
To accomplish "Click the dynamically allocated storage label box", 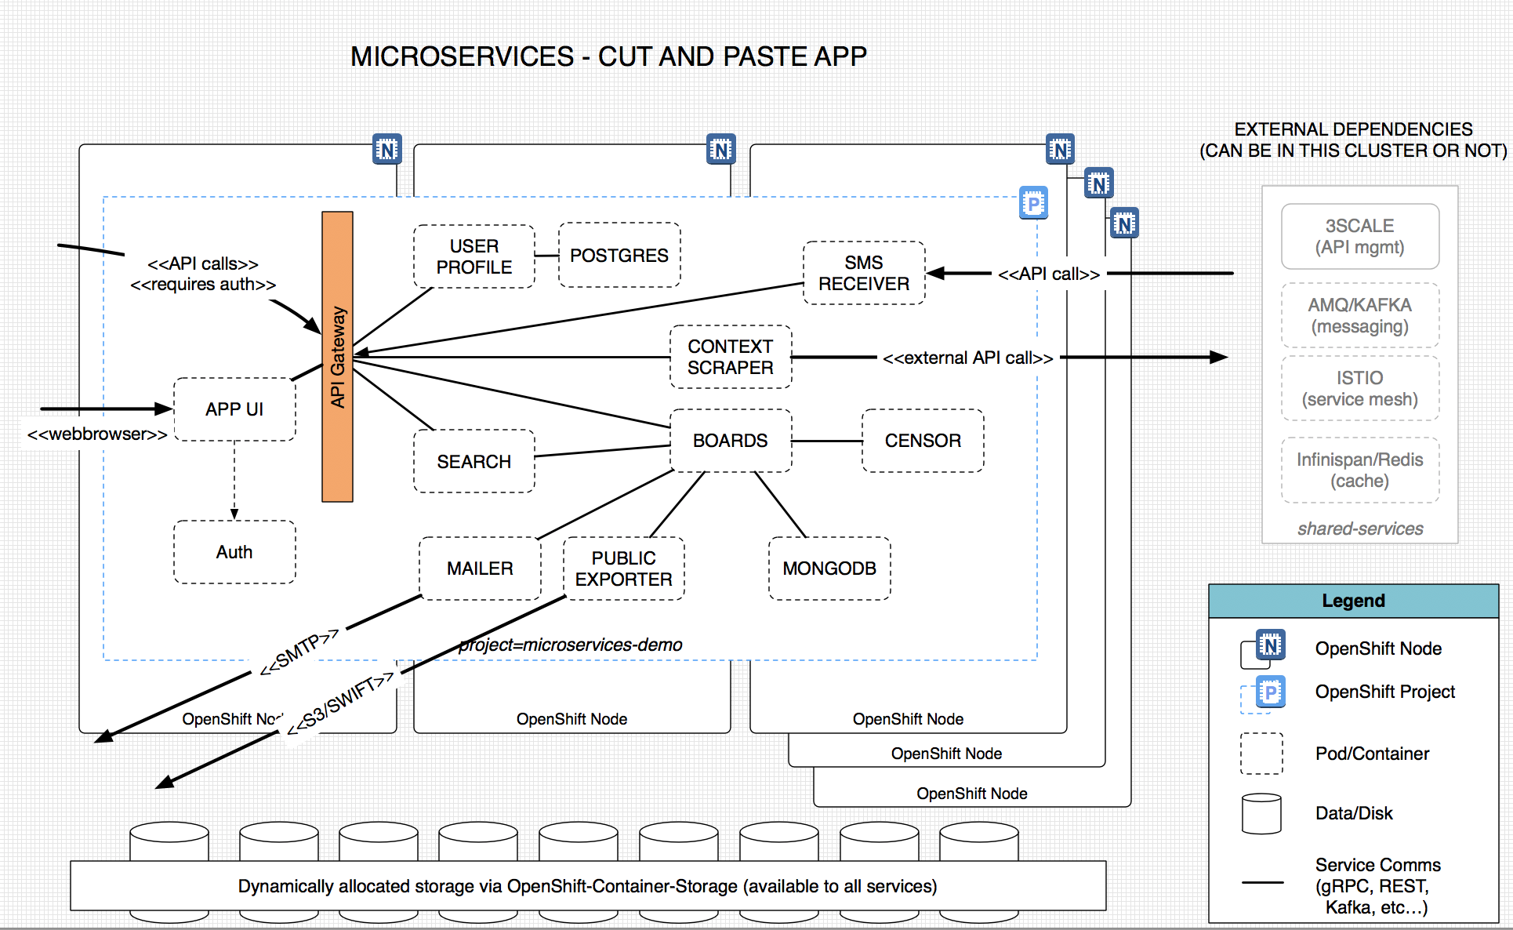I will pos(587,886).
